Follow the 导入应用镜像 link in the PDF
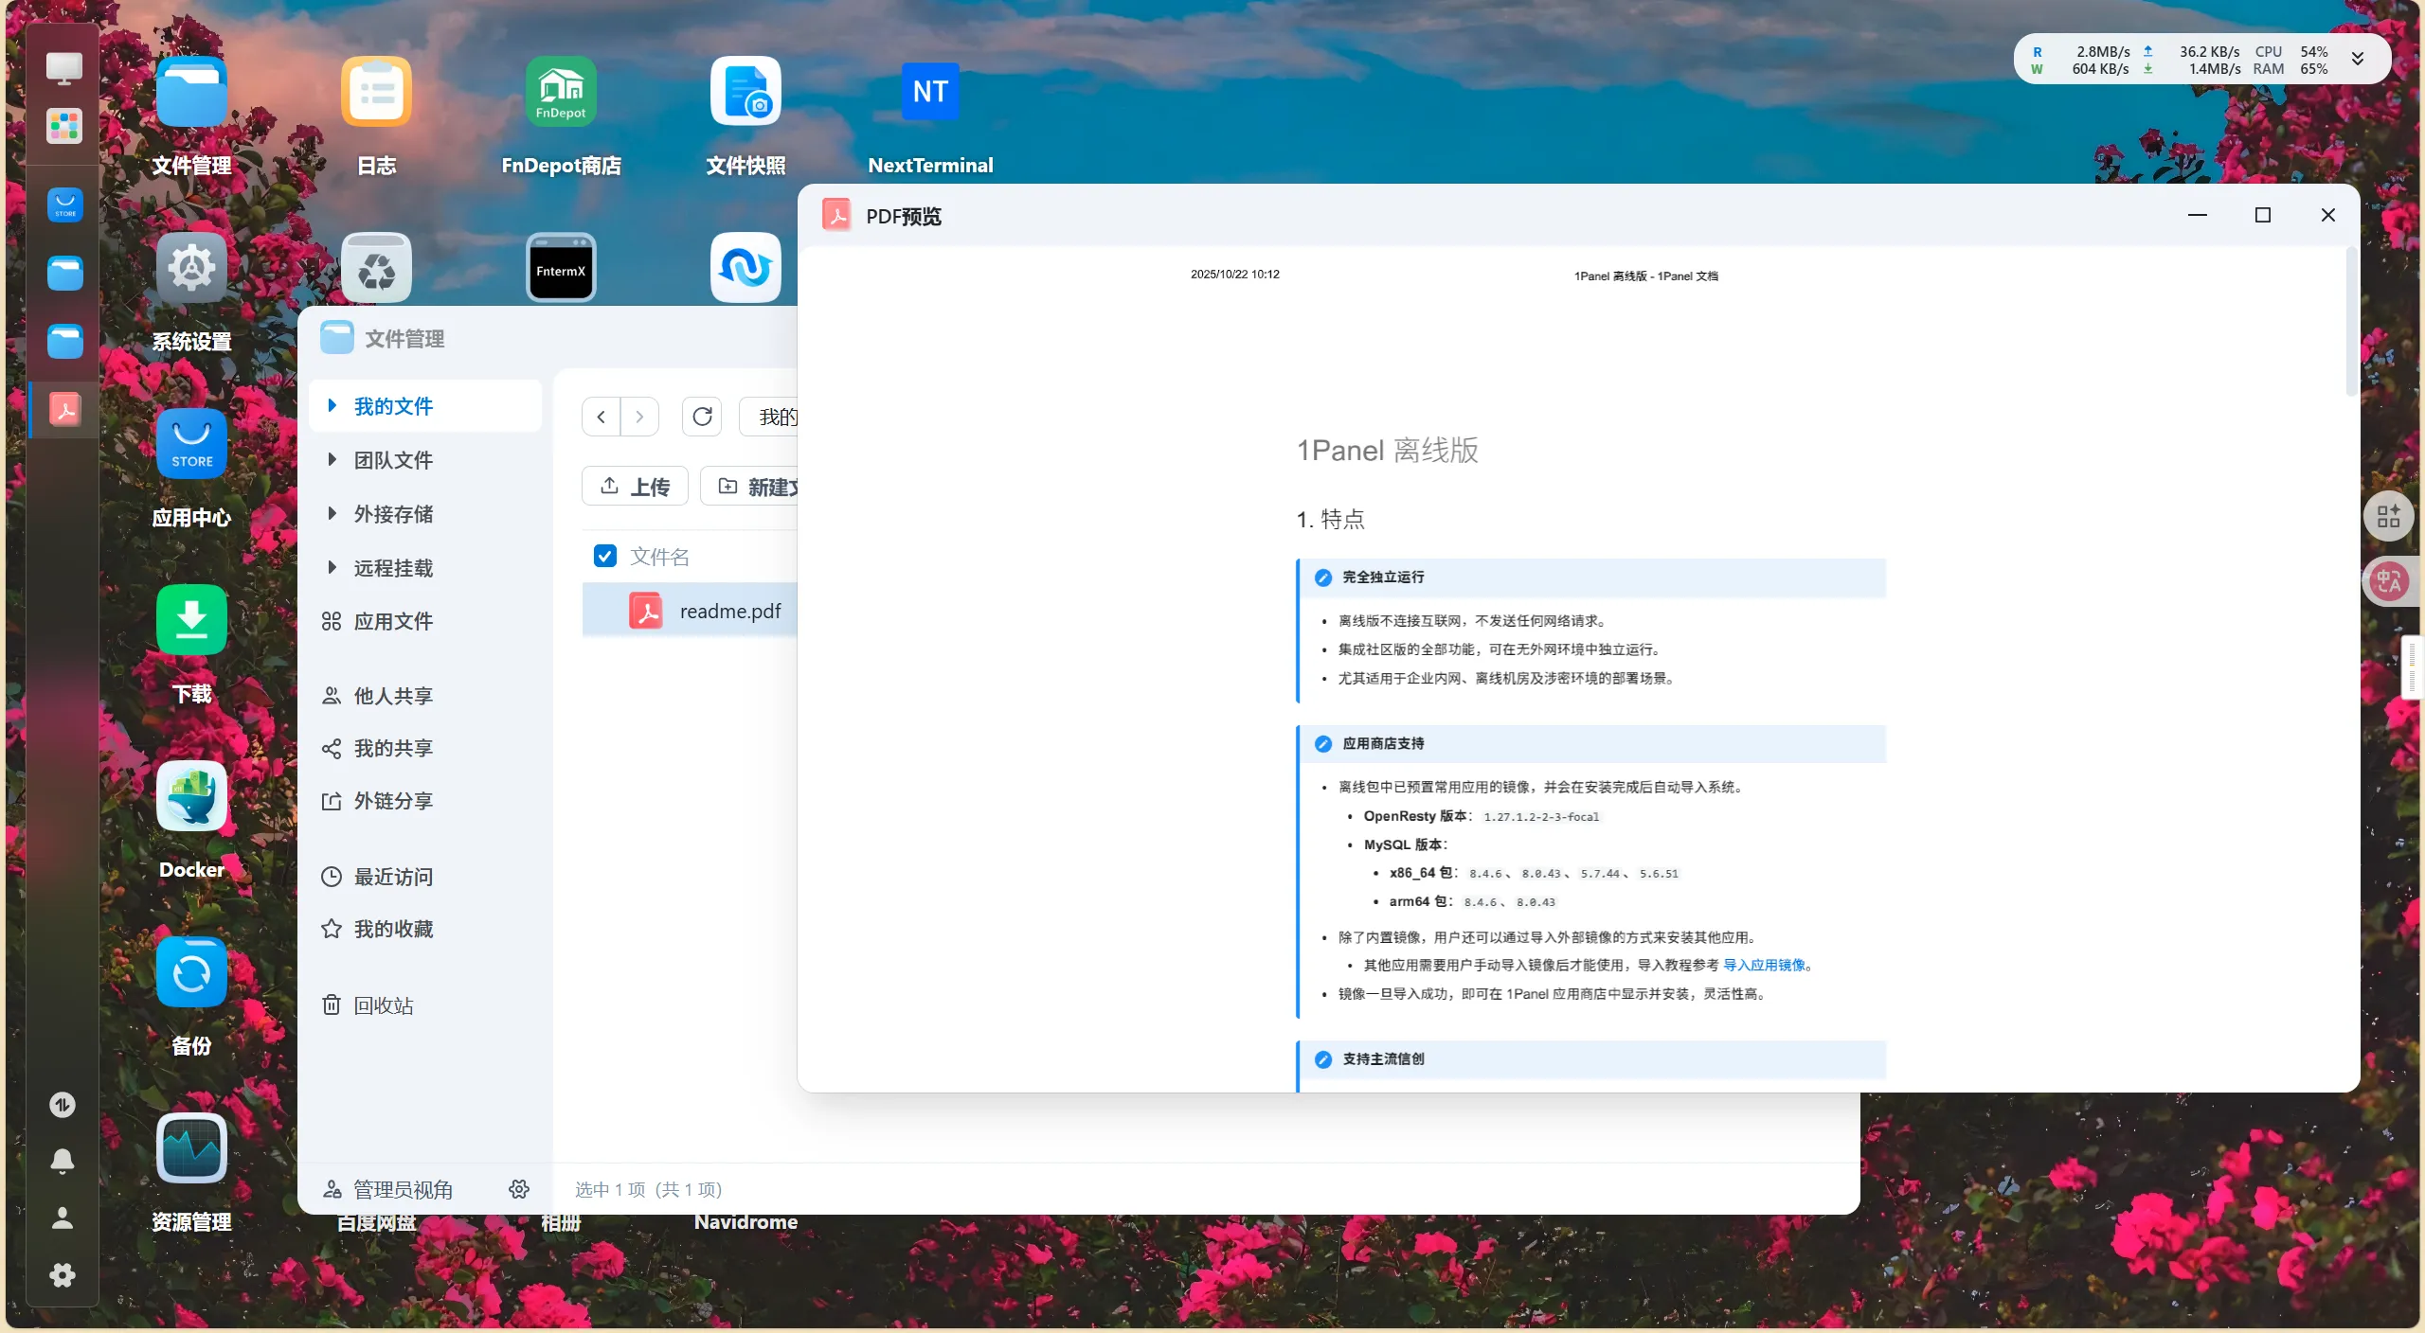 tap(1764, 966)
